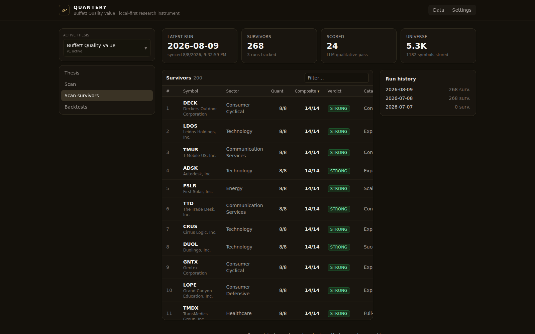Sort the table by Verdict column

pos(334,91)
